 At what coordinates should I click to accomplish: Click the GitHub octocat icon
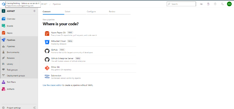click(47, 51)
